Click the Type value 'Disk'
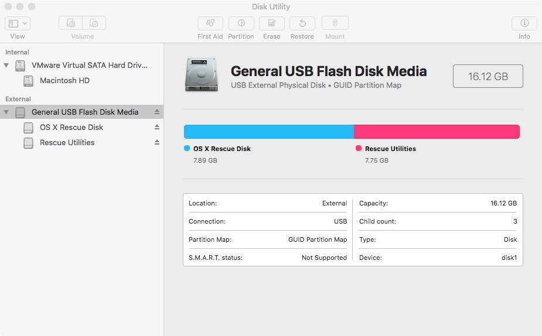The width and height of the screenshot is (542, 336). click(x=510, y=239)
